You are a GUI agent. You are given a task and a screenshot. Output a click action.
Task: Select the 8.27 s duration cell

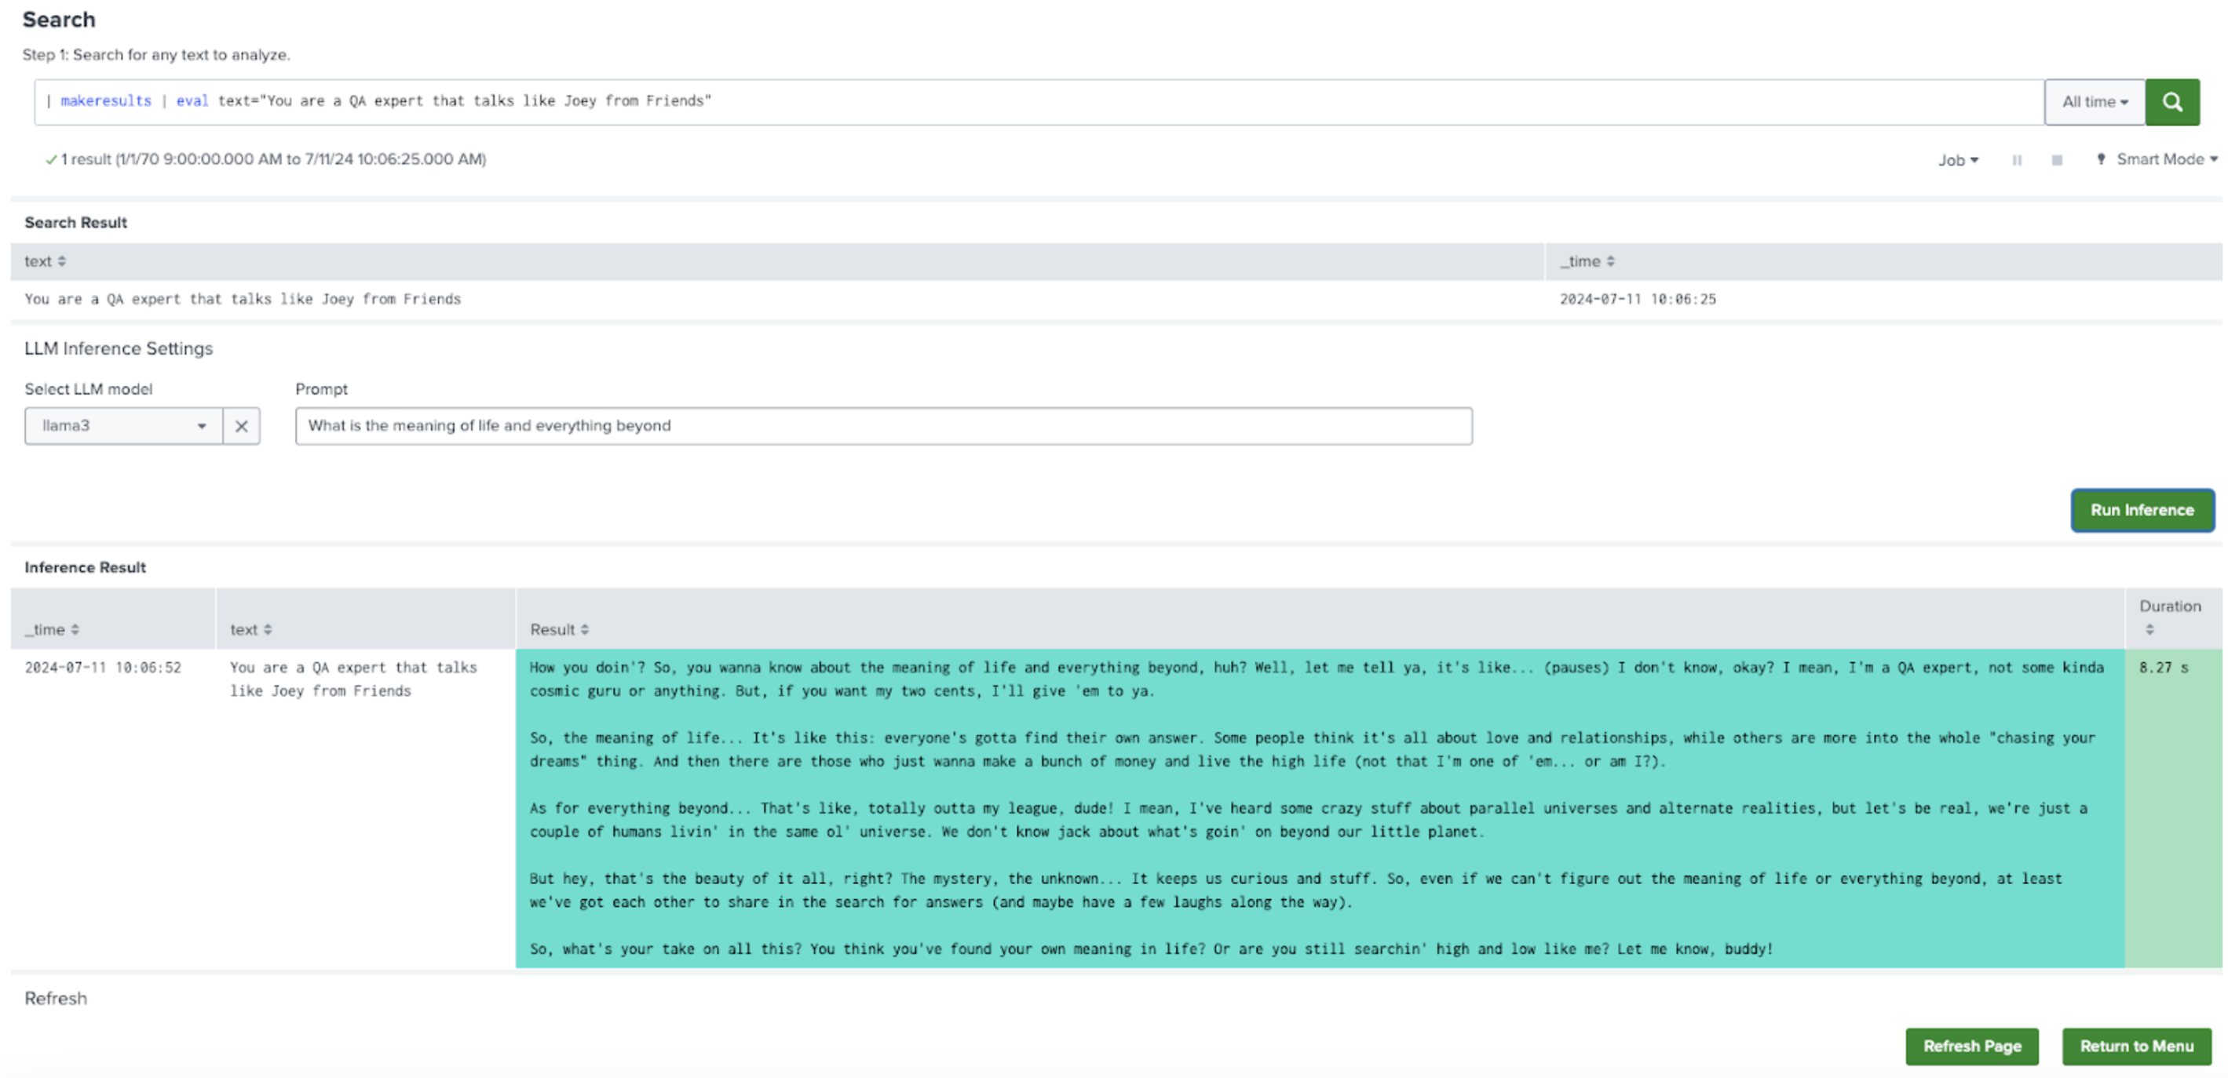(x=2172, y=808)
